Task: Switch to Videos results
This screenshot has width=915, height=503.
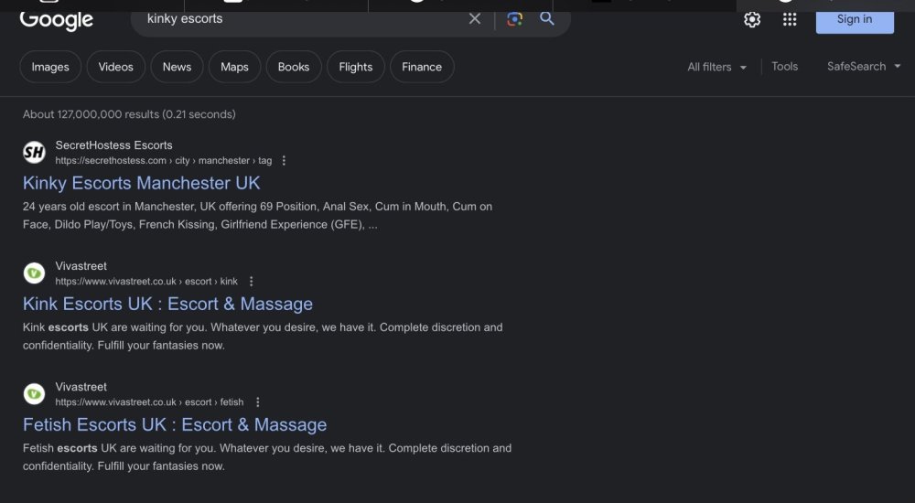Action: [x=115, y=67]
